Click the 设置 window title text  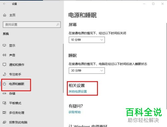pos(14,4)
